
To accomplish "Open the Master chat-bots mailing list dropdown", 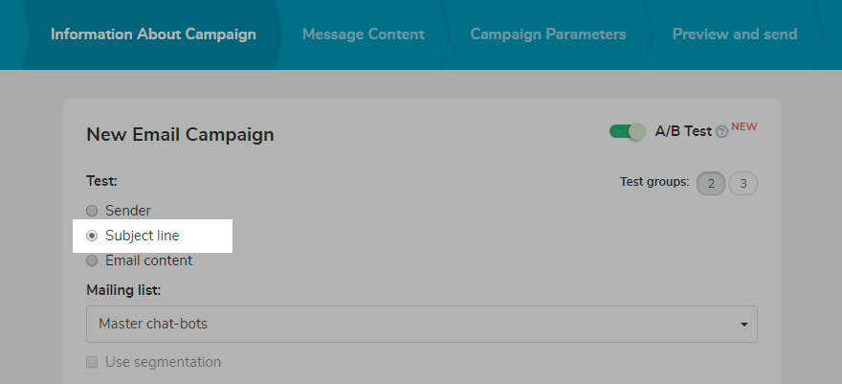I will click(x=421, y=324).
